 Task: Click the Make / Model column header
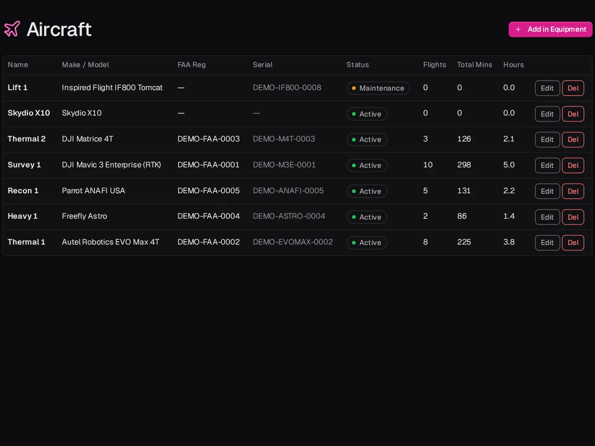[85, 65]
